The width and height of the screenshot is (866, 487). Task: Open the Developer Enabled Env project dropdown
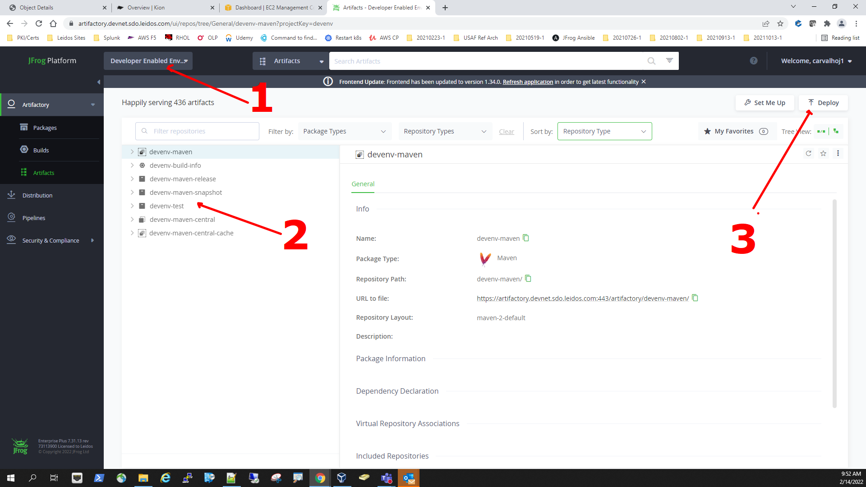148,61
